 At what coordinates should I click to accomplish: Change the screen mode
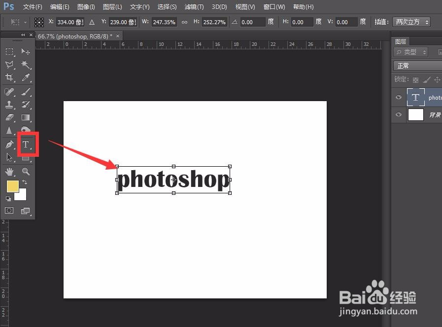pyautogui.click(x=26, y=211)
